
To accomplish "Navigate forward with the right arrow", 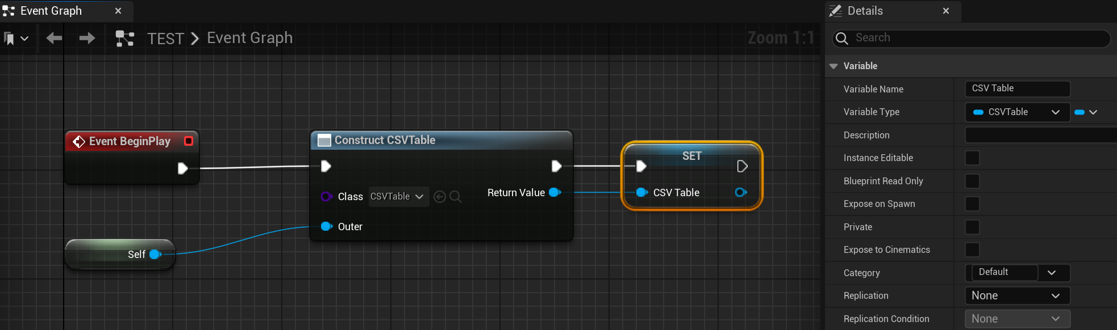I will [x=87, y=38].
